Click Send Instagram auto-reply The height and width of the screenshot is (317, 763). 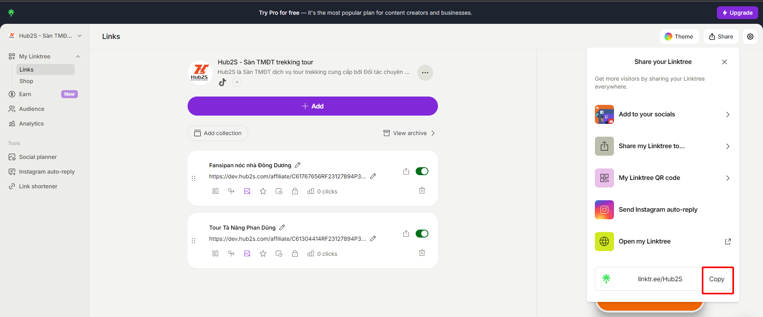[663, 210]
